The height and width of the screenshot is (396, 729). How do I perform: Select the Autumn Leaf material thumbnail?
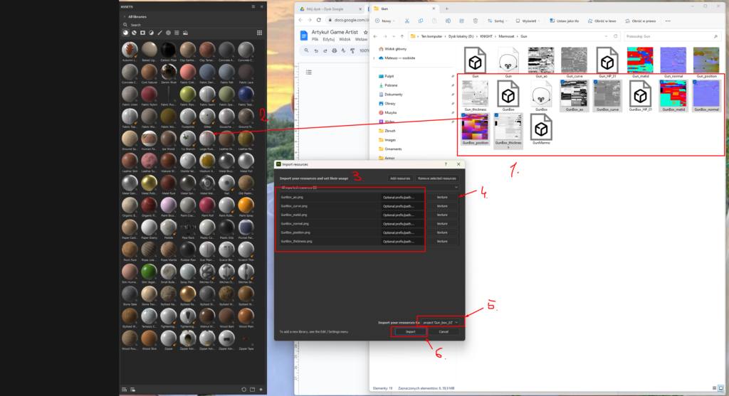point(130,49)
